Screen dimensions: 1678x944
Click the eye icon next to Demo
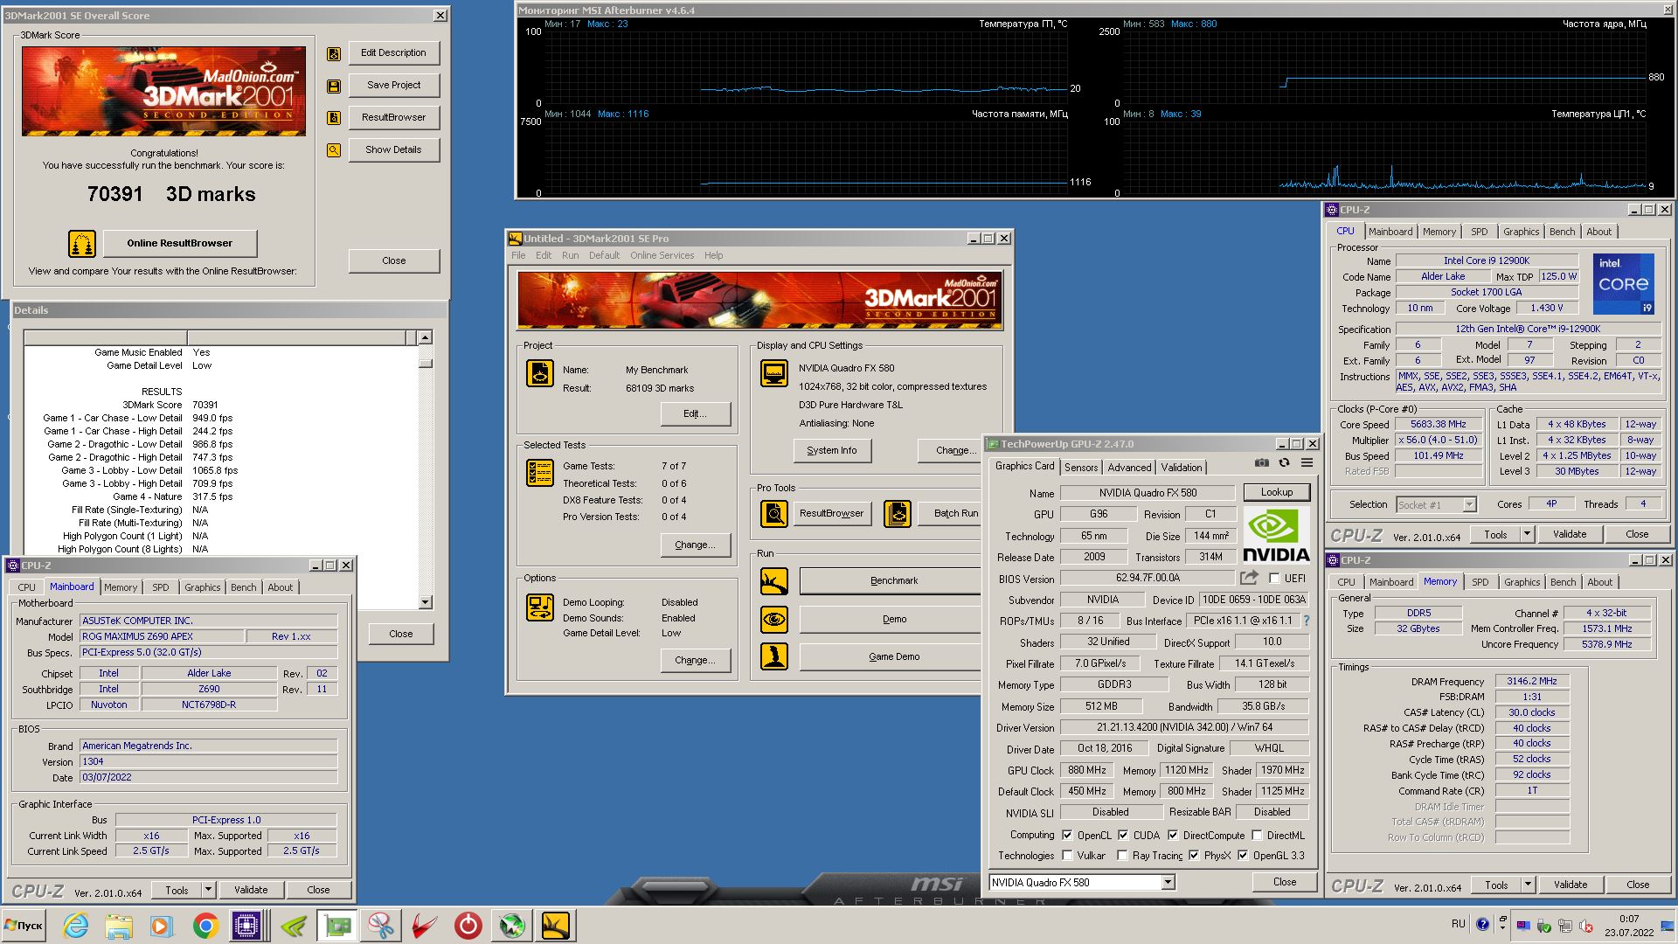[773, 620]
